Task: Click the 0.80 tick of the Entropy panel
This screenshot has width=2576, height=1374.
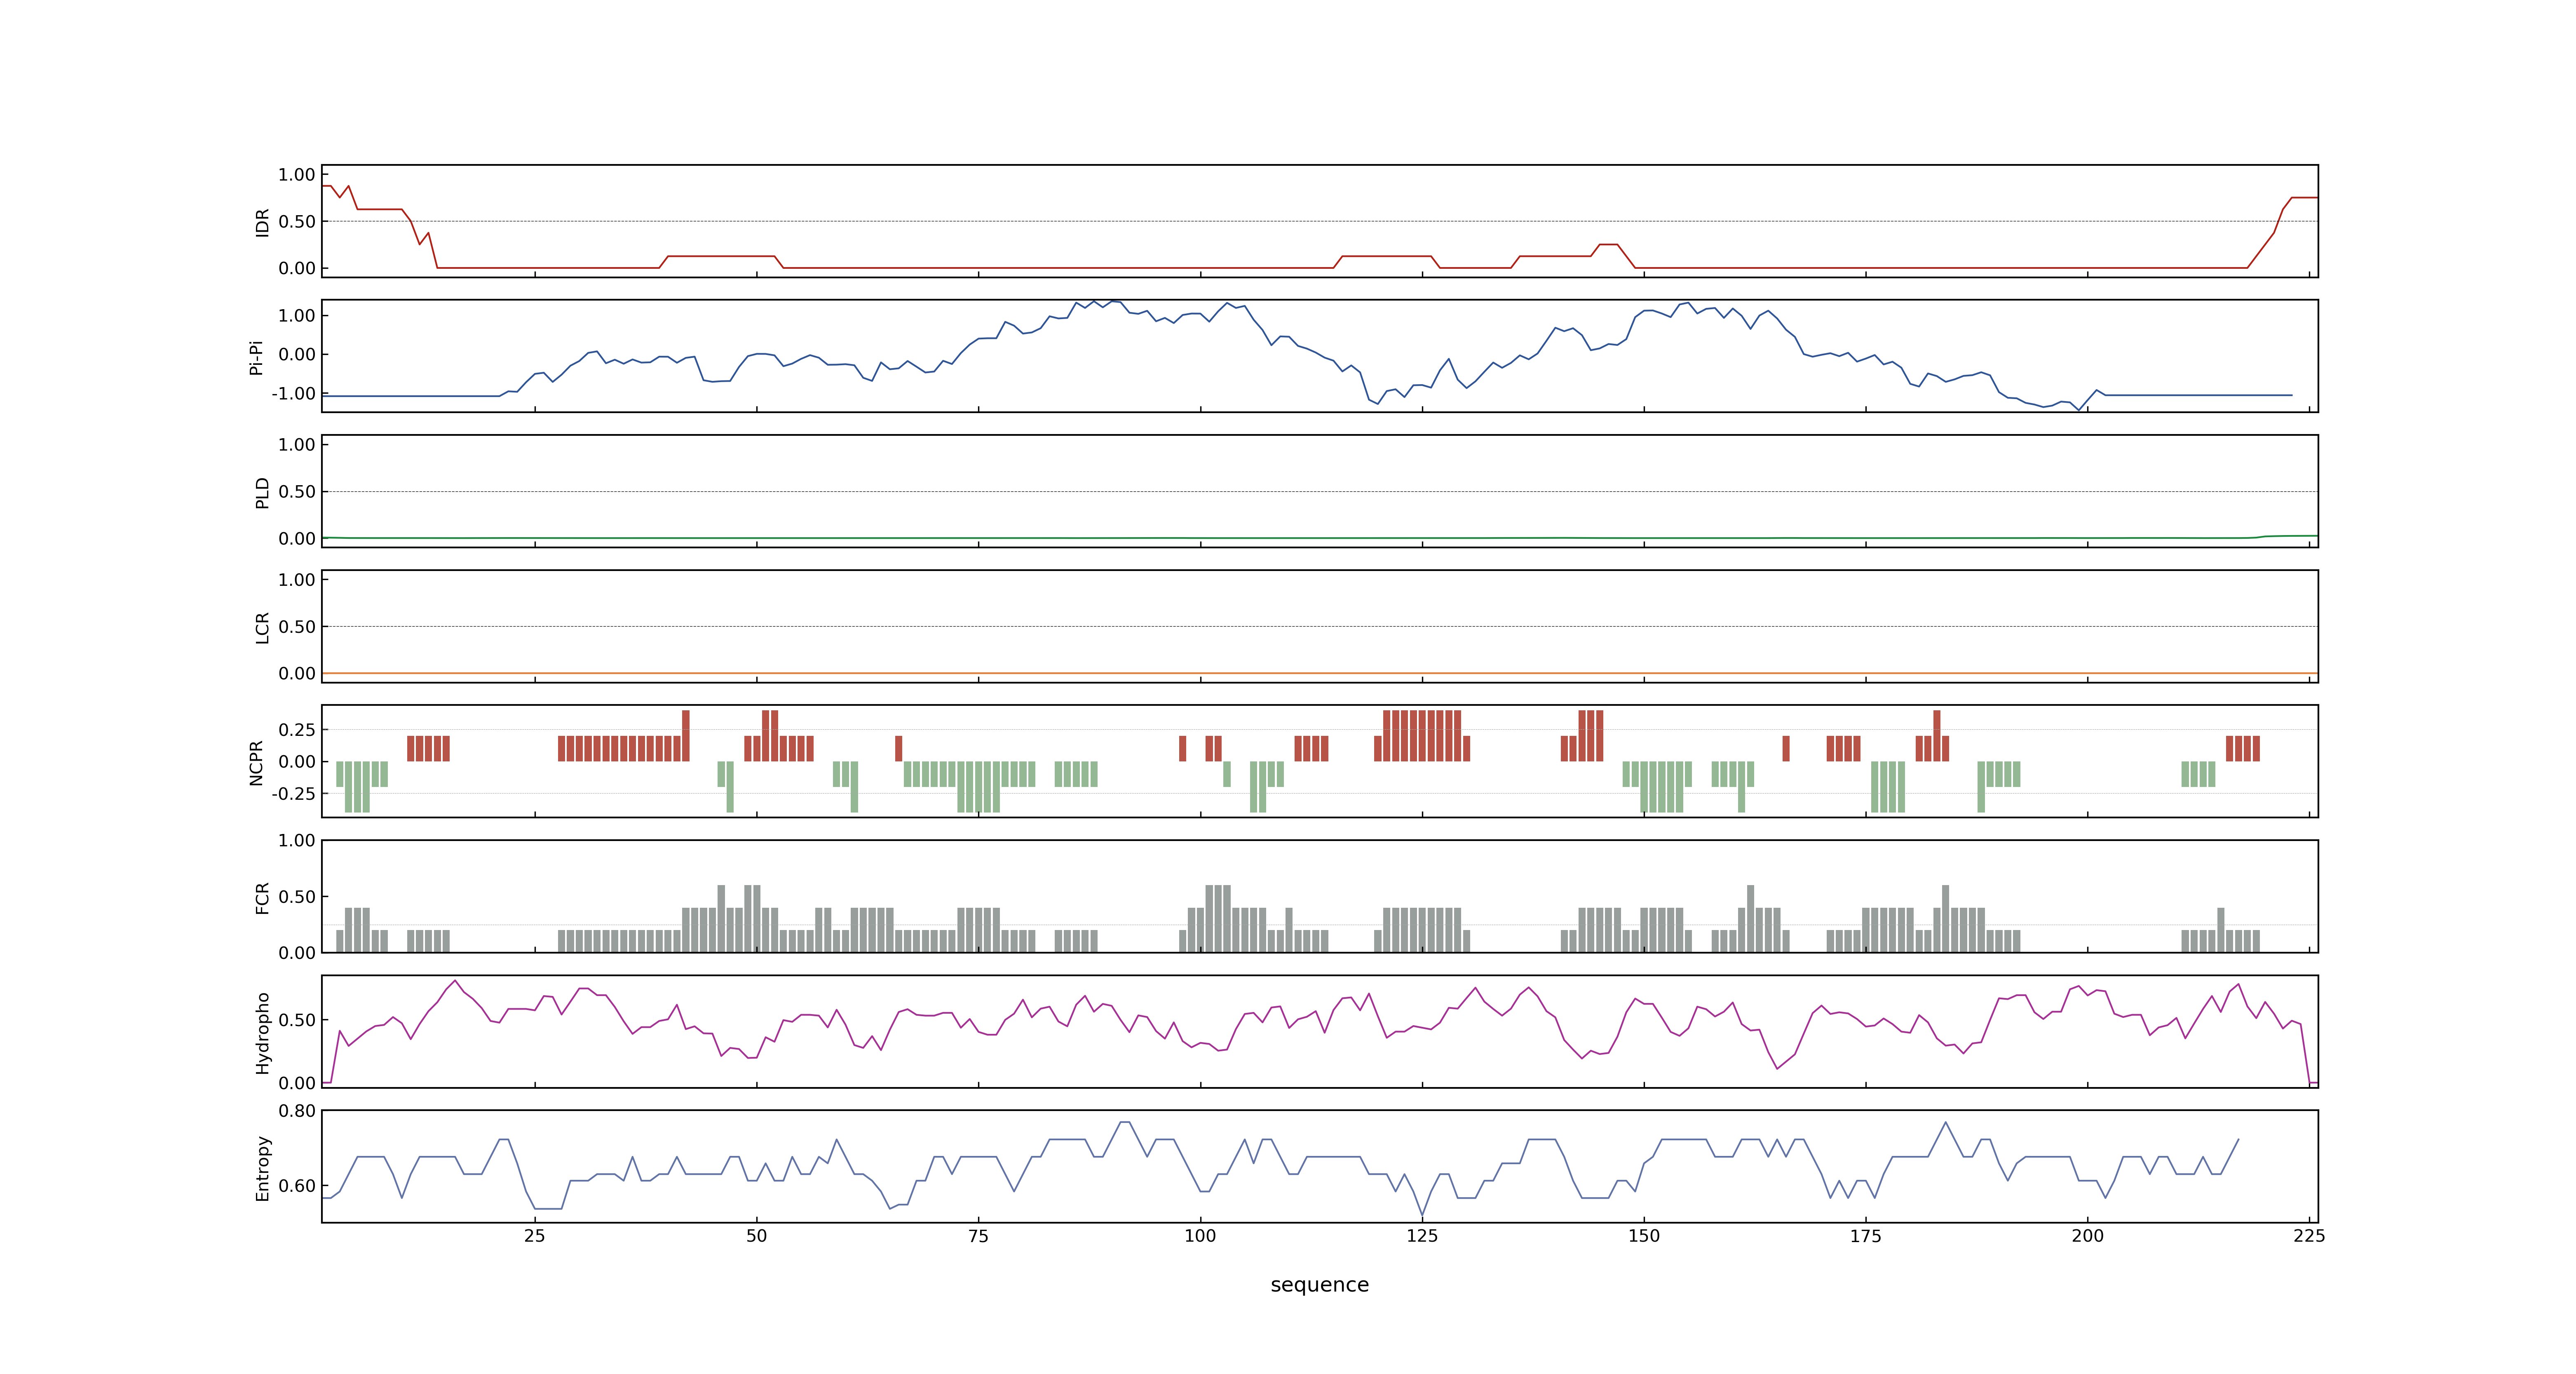Action: (x=297, y=1111)
